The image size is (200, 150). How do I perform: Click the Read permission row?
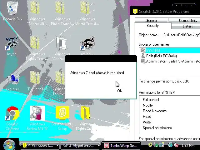tap(147, 117)
